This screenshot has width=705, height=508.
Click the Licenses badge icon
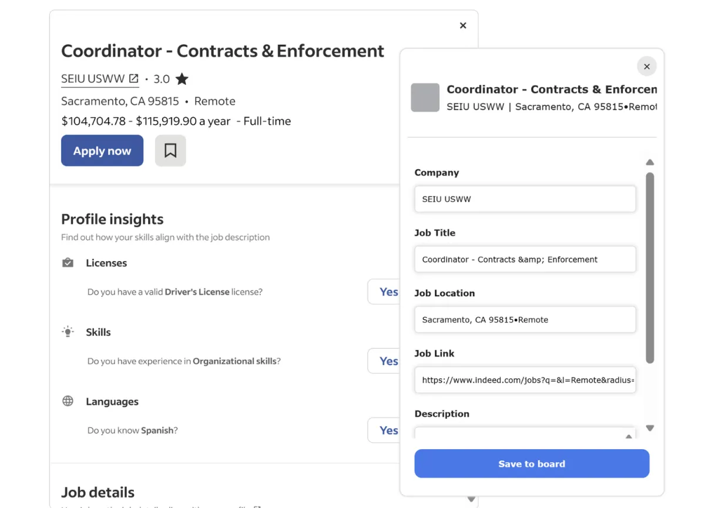coord(68,263)
